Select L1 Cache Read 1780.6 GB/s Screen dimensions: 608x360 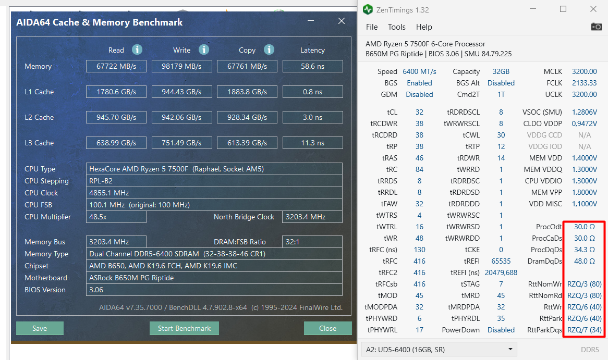116,92
